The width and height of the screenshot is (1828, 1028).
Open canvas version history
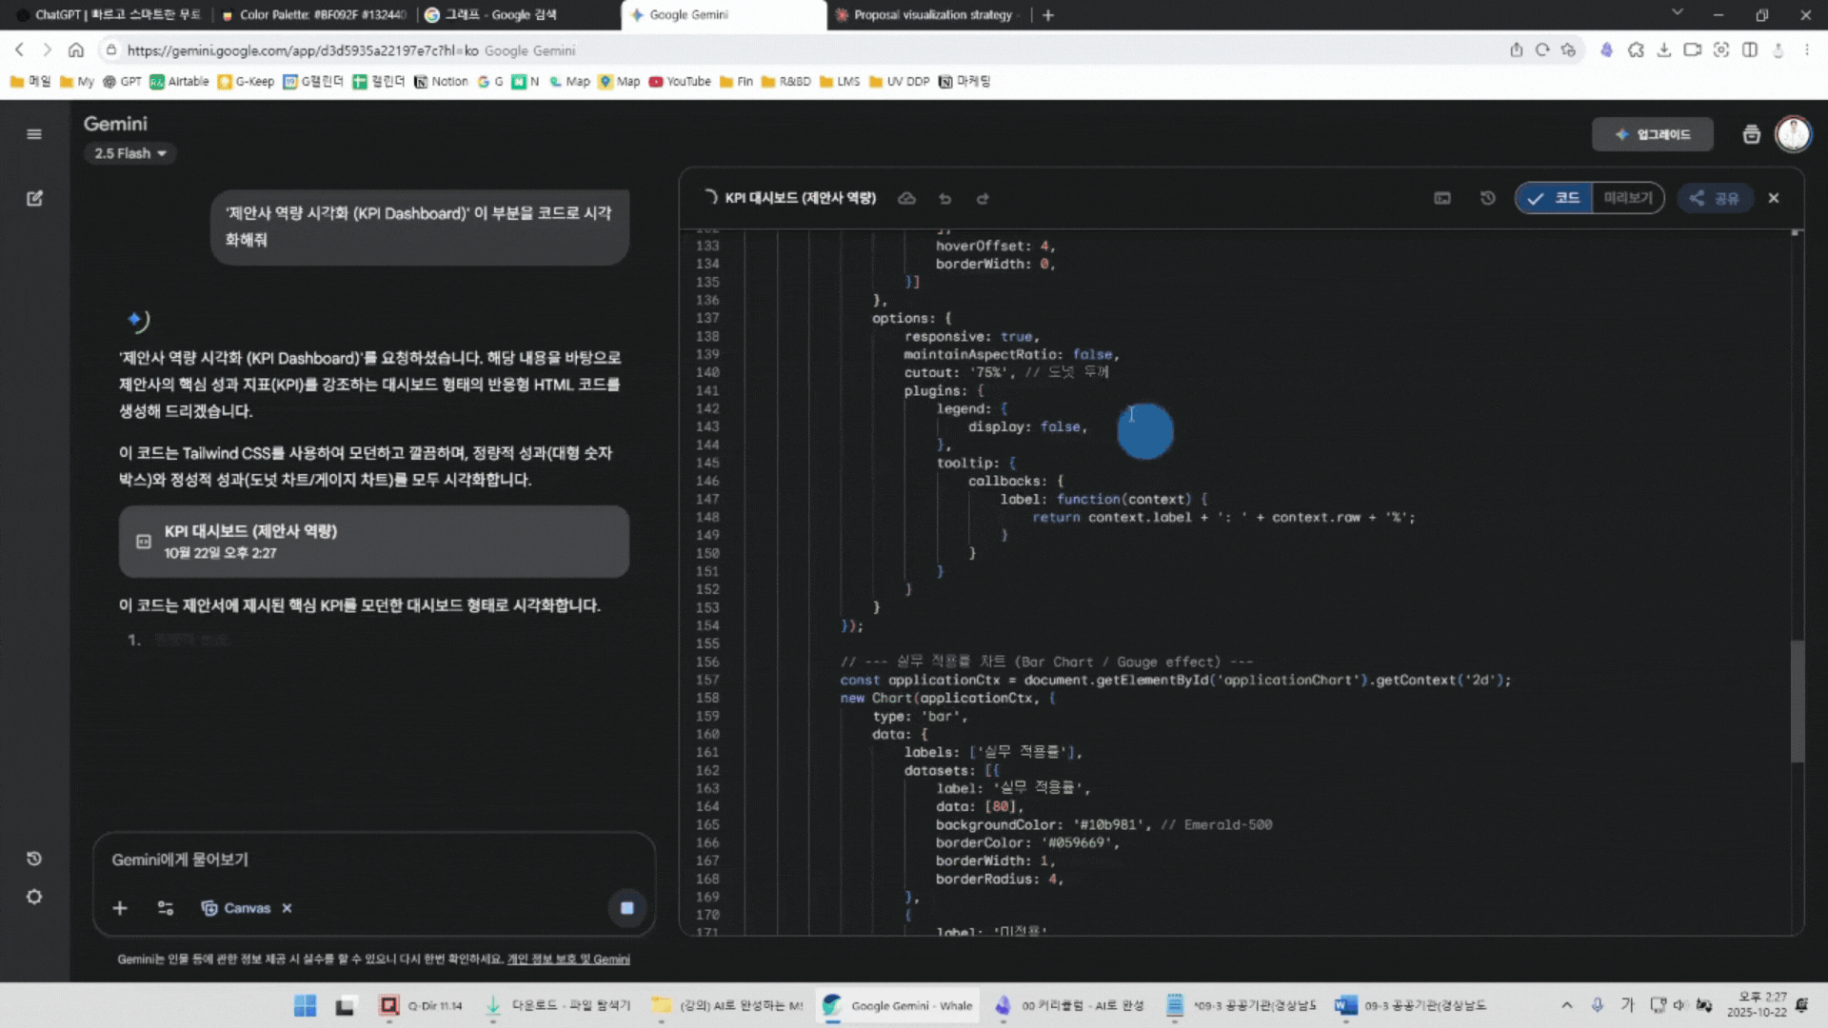tap(1487, 198)
